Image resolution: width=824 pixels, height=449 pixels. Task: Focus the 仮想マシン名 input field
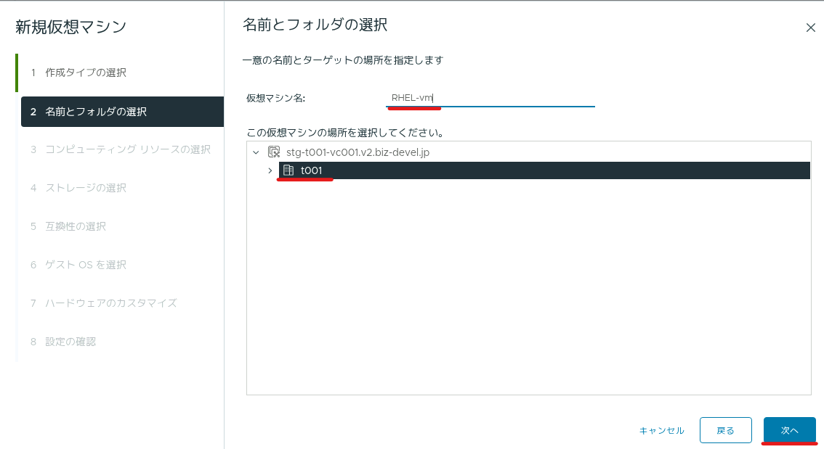point(490,98)
